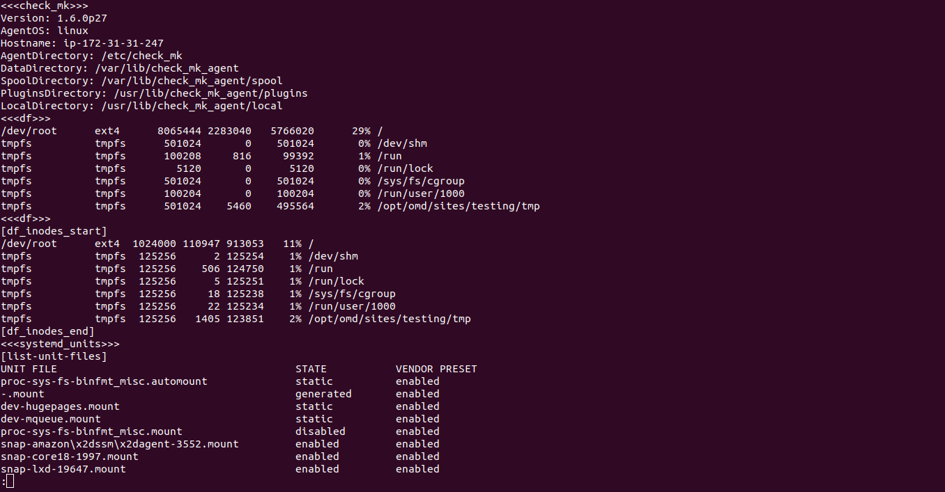The width and height of the screenshot is (945, 492).
Task: Click the /dev/root ext4 disk usage row
Action: point(192,131)
